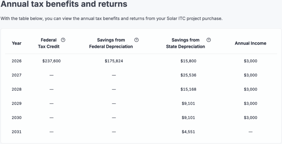Click the Year column header
Viewport: 282px width, 144px height.
click(17, 43)
